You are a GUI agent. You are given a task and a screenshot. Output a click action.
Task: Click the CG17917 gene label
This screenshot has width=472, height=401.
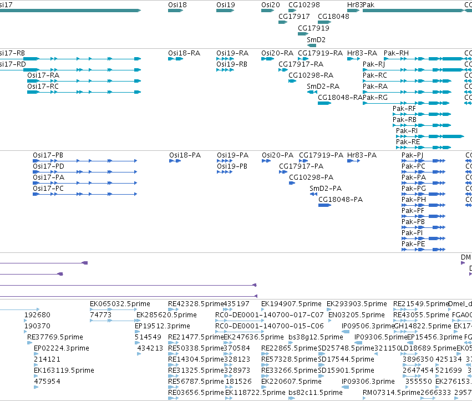(294, 17)
